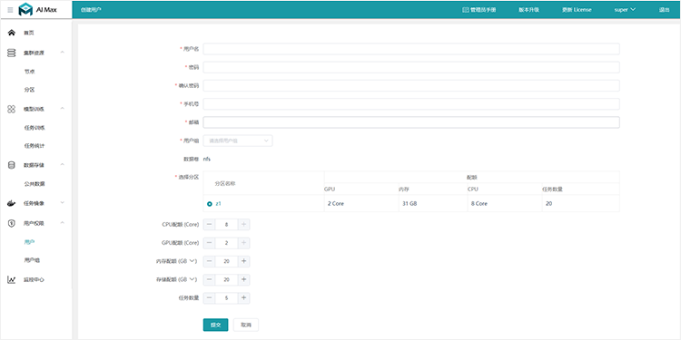Decrease the GPU配额 (Core) value
This screenshot has height=340, width=681.
tap(210, 243)
